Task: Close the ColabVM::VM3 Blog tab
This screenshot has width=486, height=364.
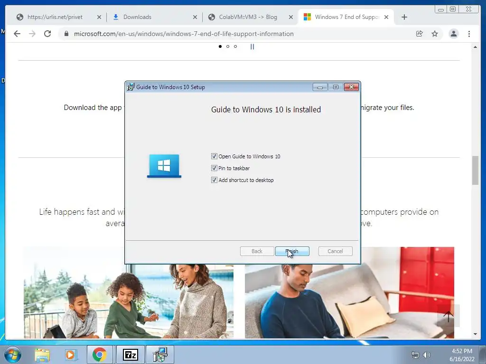Action: point(291,17)
